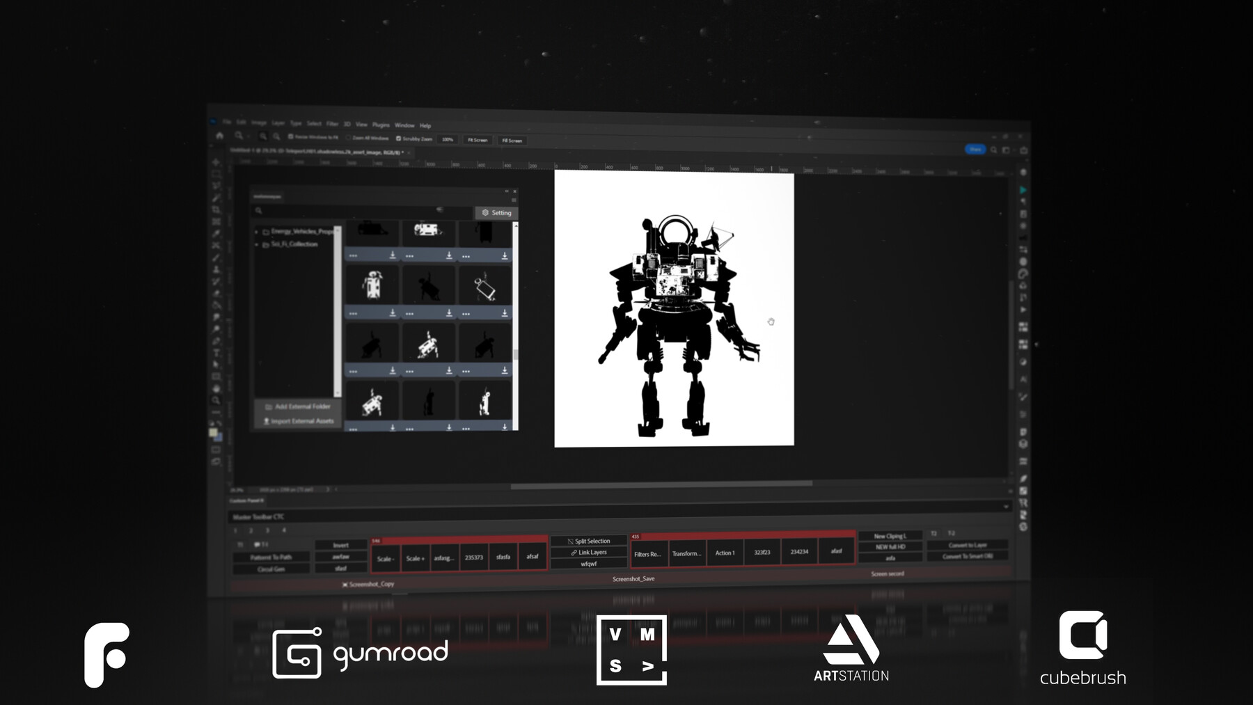Select the Frame tool
Screen dimensions: 1253x705
pos(216,221)
